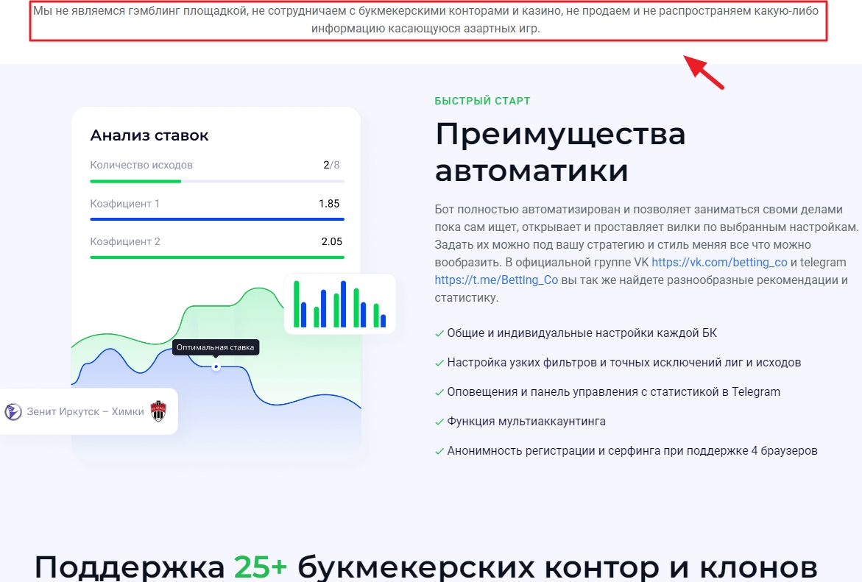Click the 'Оптимальная ставка' tooltip label
Image resolution: width=862 pixels, height=582 pixels.
(x=216, y=347)
